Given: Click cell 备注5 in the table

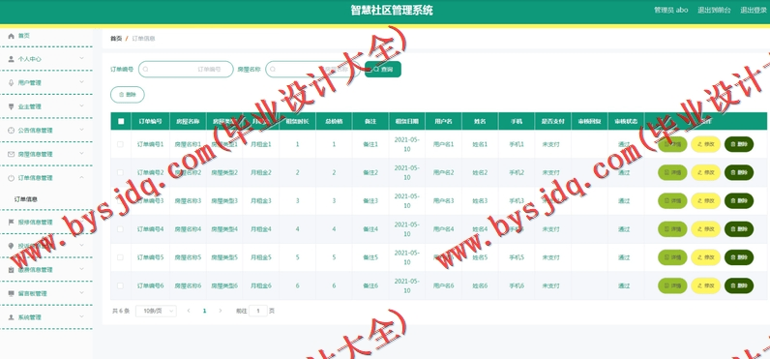Looking at the screenshot, I should point(370,257).
